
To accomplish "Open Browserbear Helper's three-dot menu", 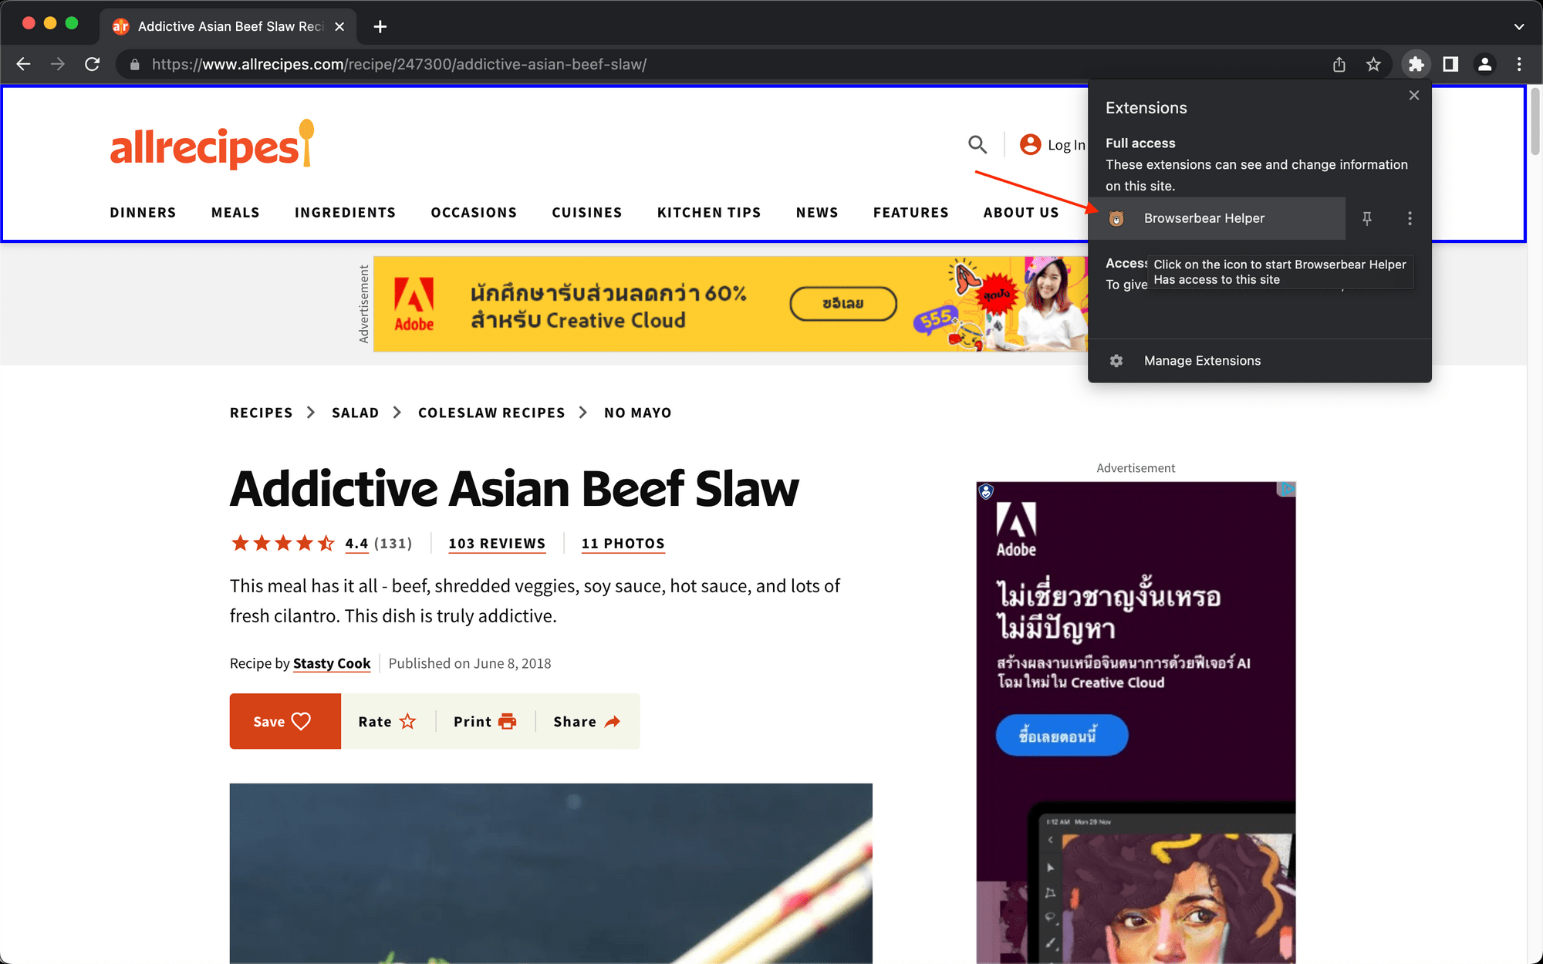I will point(1410,218).
